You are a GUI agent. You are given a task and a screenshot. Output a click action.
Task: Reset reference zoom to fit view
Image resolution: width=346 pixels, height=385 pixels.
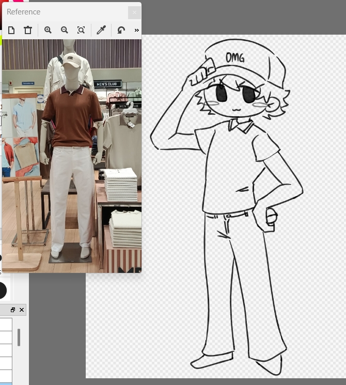(81, 30)
